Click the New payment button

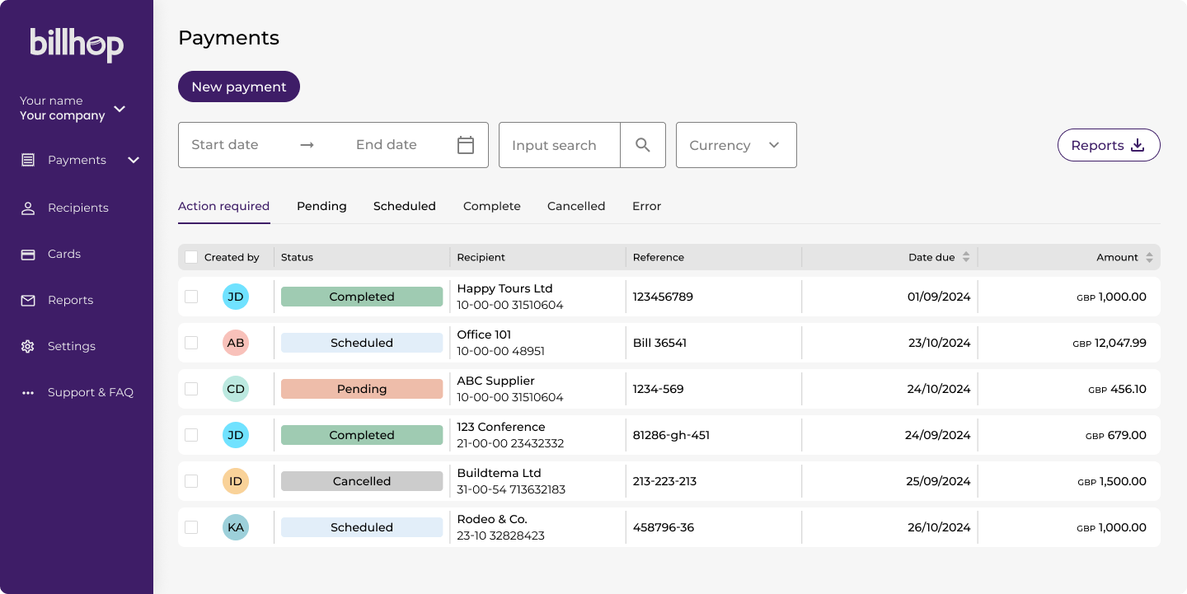click(239, 87)
